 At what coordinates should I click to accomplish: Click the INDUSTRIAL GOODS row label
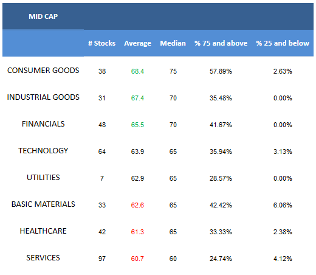pyautogui.click(x=43, y=97)
